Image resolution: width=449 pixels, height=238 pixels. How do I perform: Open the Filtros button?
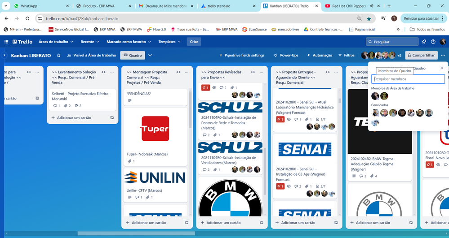coord(346,56)
